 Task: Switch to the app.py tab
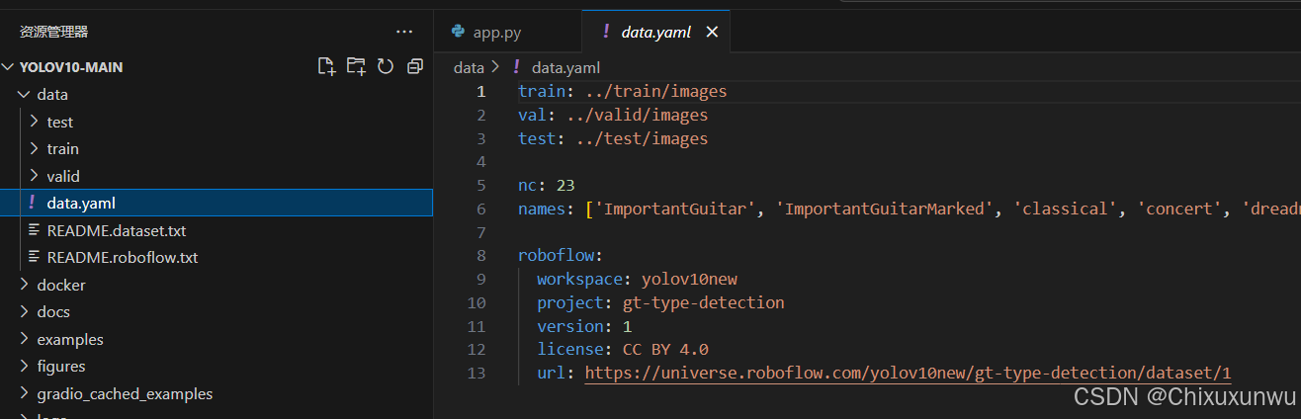point(507,32)
